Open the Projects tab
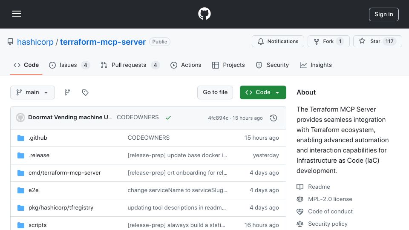 (x=228, y=65)
